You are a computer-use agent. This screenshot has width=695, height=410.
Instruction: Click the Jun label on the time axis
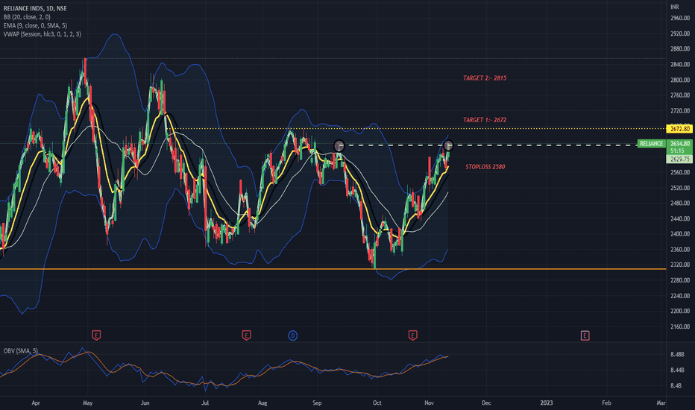coord(145,403)
